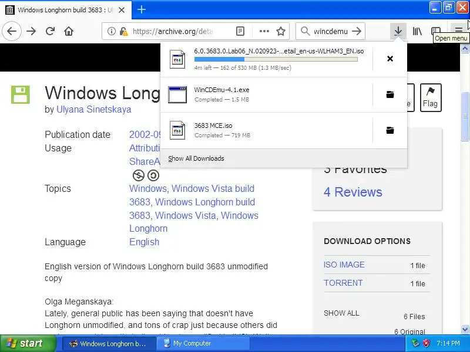Open the Creative Commons noncommercial license icon
Screen dimensions: 470x352
click(138, 175)
